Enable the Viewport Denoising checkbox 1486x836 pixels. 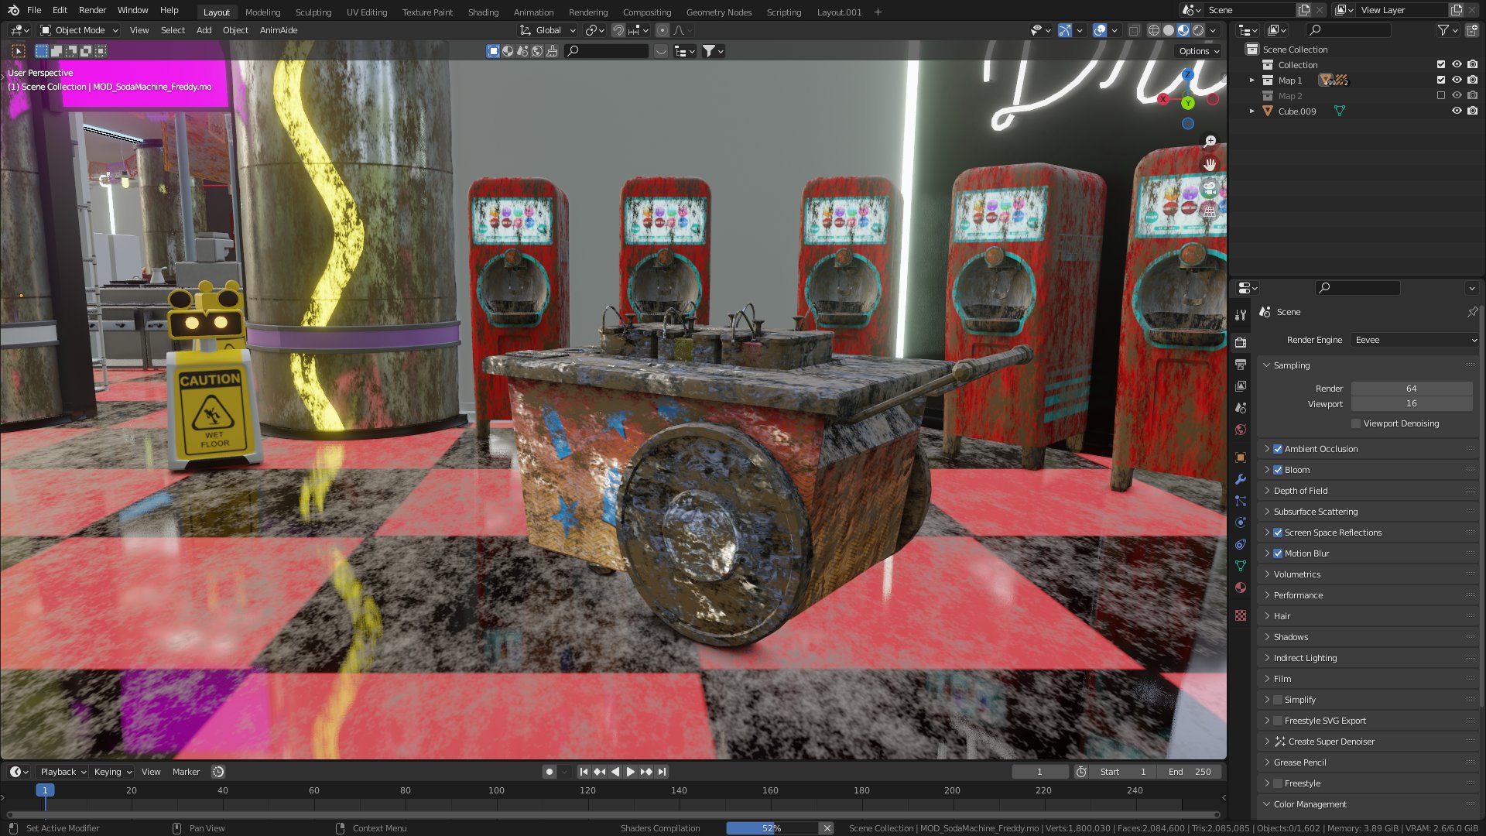(1356, 423)
